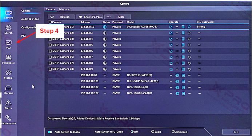The width and height of the screenshot is (252, 136).
Task: Select the IPC3618SB-ADF28KMC-I0 model cell
Action: click(142, 27)
